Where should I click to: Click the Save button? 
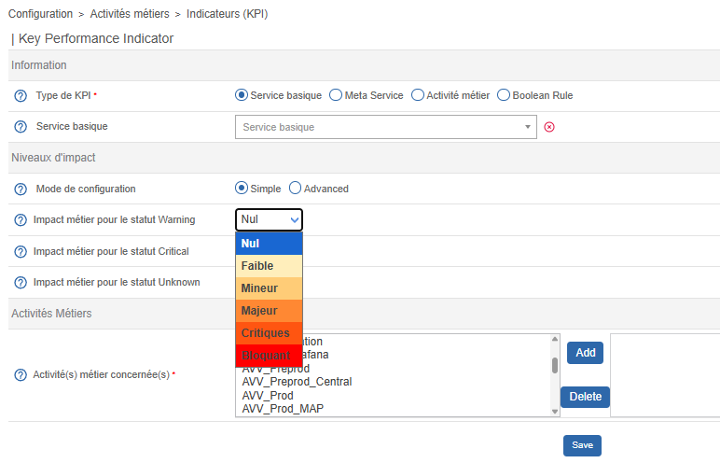(x=582, y=445)
